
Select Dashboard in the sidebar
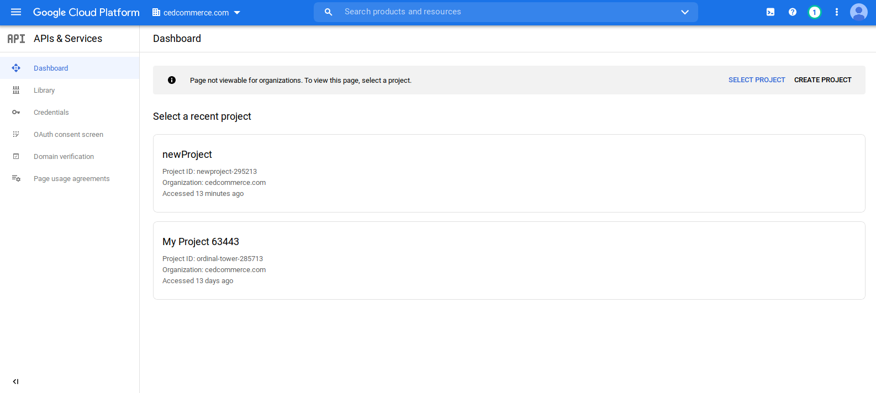click(70, 68)
